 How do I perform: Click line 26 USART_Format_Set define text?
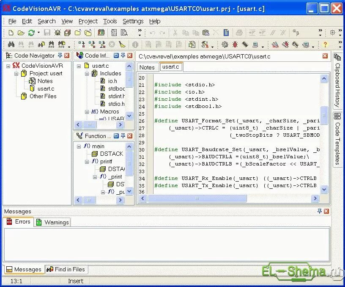tap(237, 121)
